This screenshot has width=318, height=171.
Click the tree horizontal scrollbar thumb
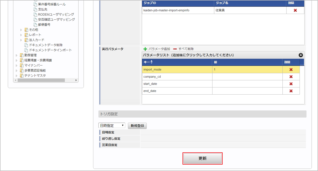pos(41,80)
